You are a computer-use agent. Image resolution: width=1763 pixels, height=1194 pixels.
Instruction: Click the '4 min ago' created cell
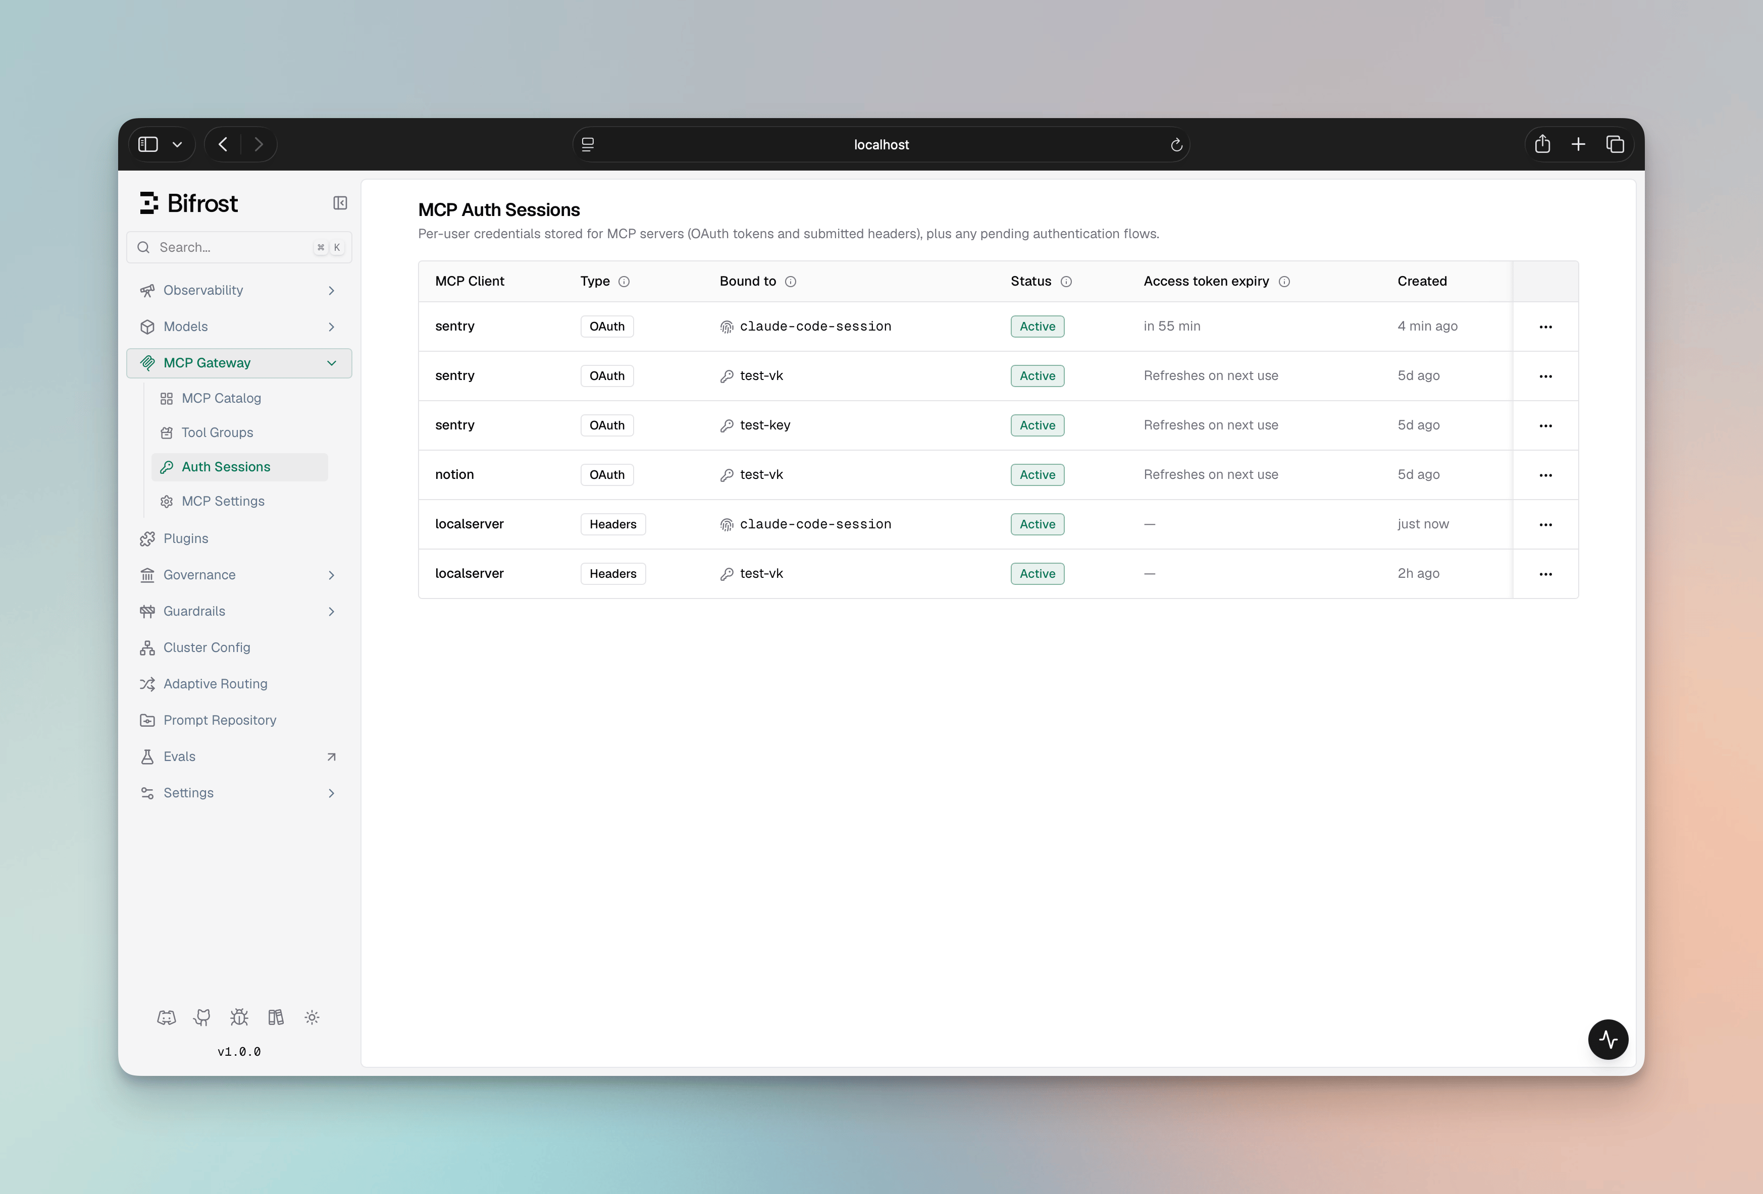[x=1427, y=326]
